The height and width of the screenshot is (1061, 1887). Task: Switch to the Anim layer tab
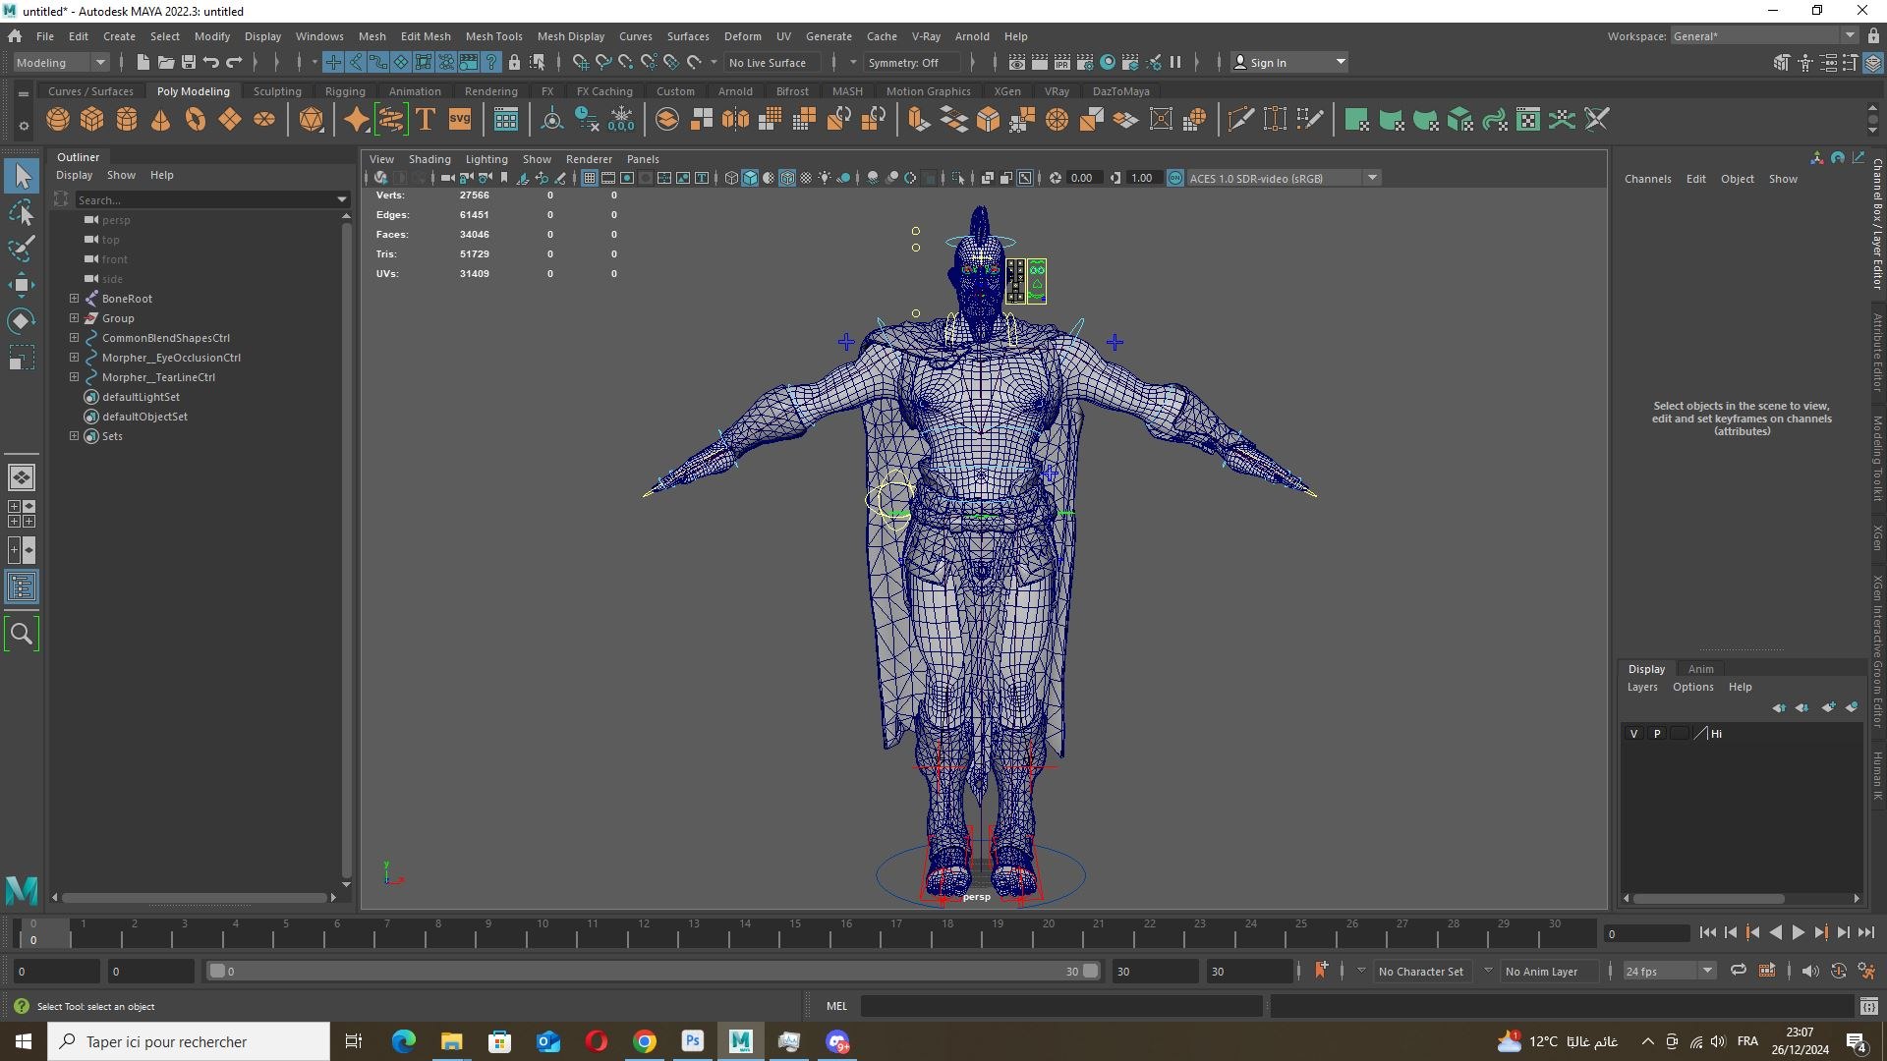click(x=1700, y=669)
